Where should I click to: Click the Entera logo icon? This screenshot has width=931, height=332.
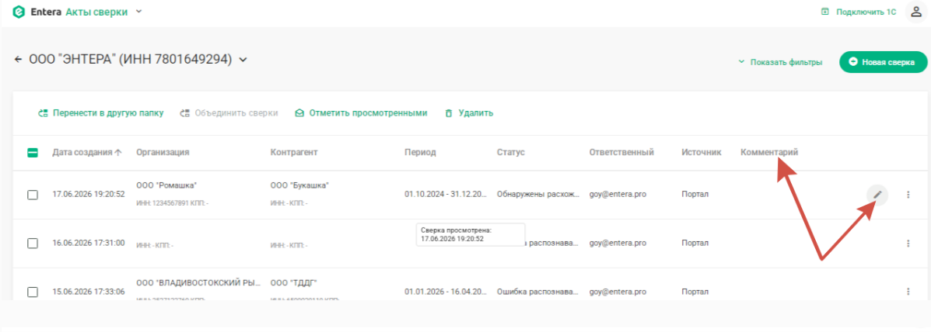click(19, 12)
